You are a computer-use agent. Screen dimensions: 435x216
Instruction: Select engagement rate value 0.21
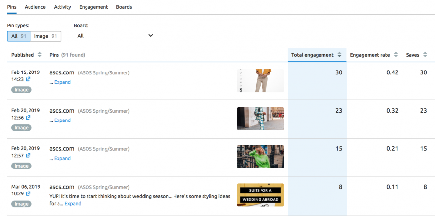point(392,149)
